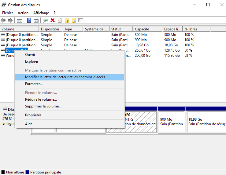Click the drive icon of the Wind volume row

3,56
